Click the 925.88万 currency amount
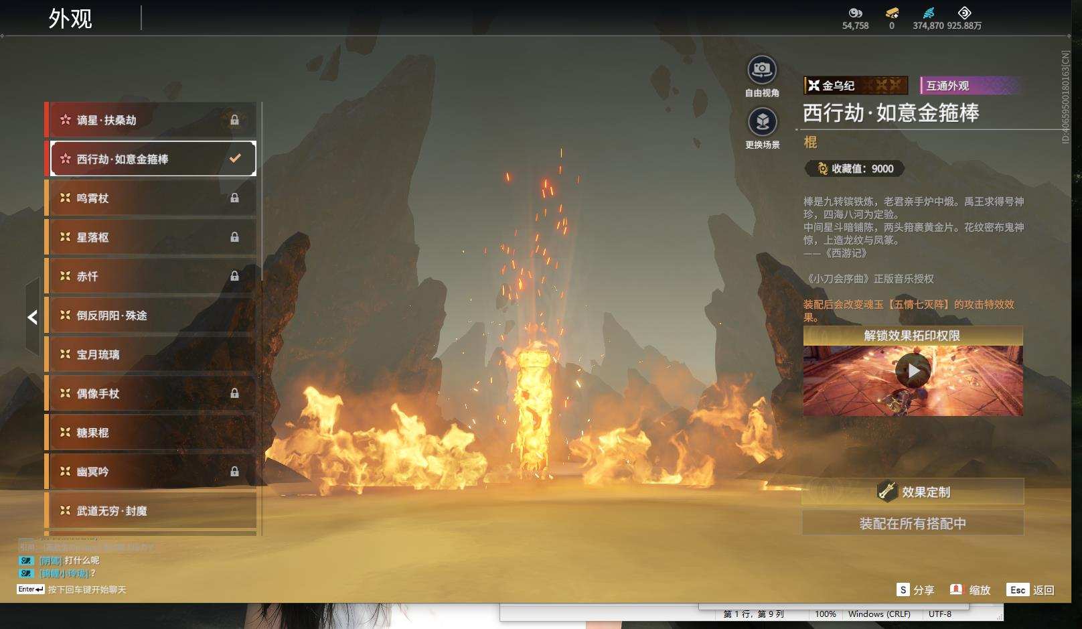Screen dimensions: 1082x629 pyautogui.click(x=964, y=25)
